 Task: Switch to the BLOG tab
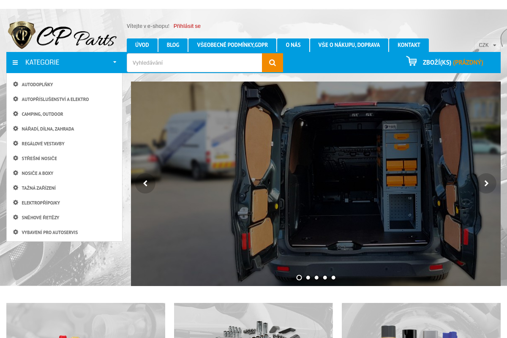click(x=173, y=45)
